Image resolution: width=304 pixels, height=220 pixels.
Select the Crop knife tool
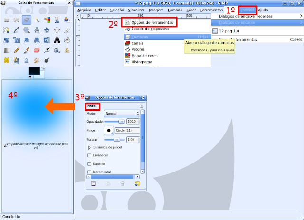click(x=67, y=30)
